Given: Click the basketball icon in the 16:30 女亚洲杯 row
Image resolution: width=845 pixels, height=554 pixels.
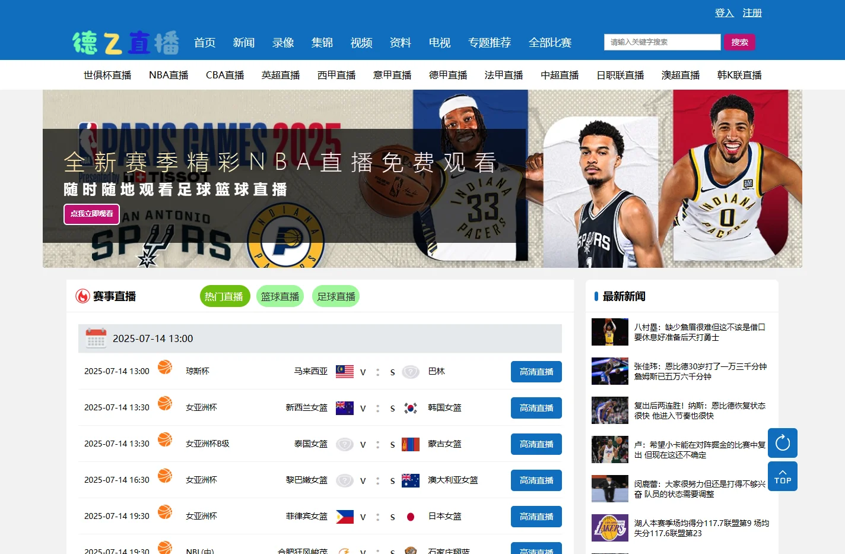Looking at the screenshot, I should [165, 476].
